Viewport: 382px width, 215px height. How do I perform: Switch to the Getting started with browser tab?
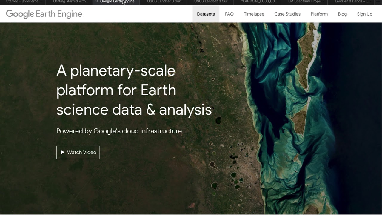click(70, 2)
